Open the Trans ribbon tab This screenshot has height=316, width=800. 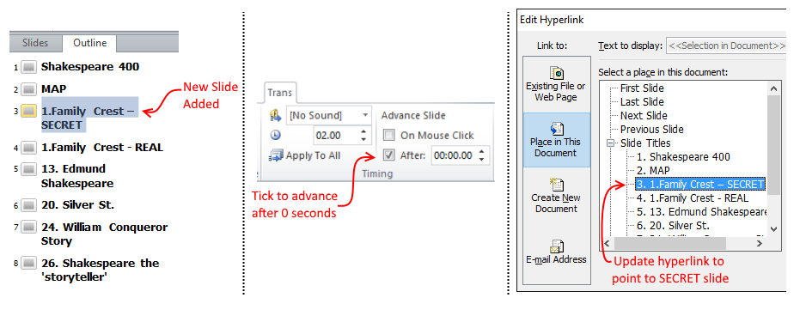(x=279, y=93)
